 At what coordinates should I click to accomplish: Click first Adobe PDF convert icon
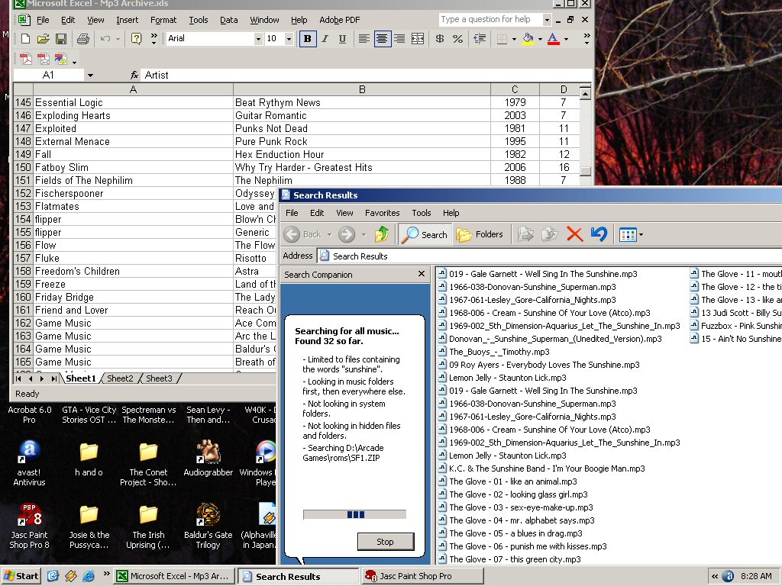click(26, 60)
